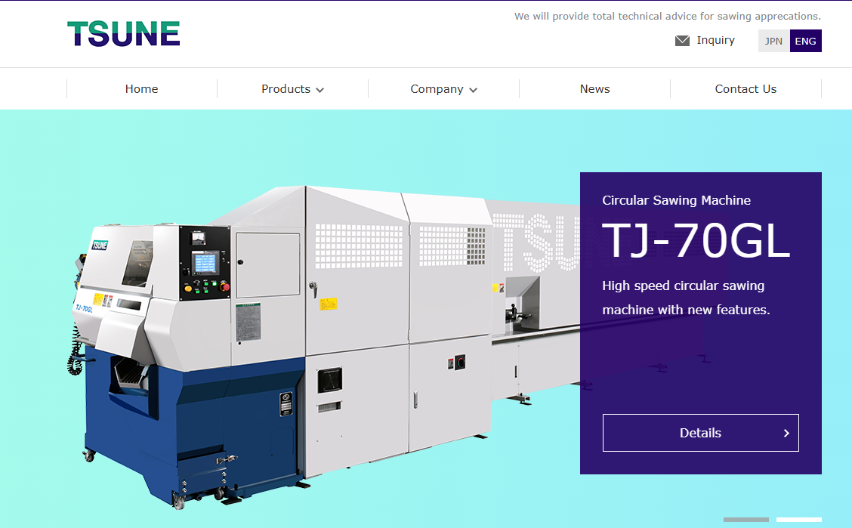Viewport: 852px width, 528px height.
Task: Click the TJ-70GL banner heading
Action: coord(696,241)
